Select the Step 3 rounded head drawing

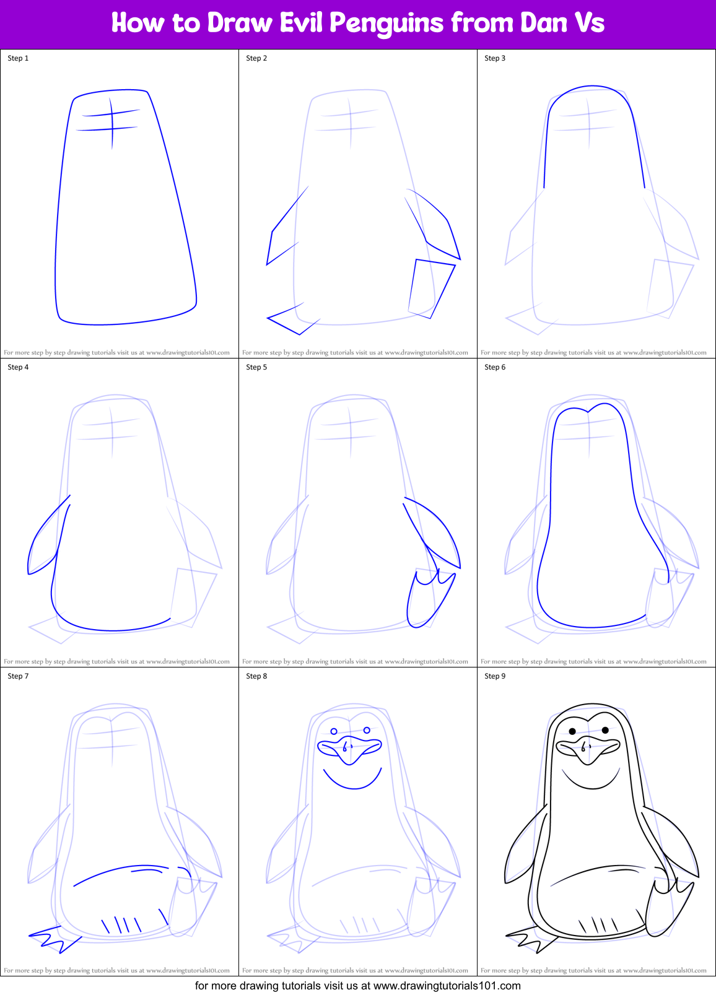(601, 209)
